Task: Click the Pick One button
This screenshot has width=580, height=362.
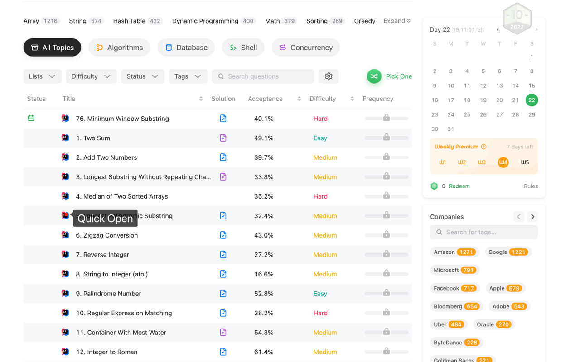Action: click(389, 76)
